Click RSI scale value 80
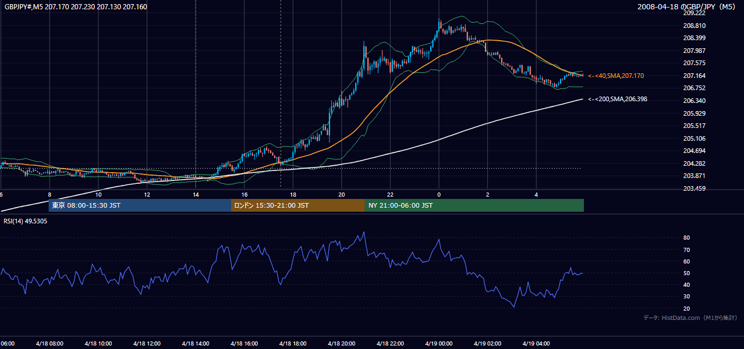The image size is (744, 349). 686,238
